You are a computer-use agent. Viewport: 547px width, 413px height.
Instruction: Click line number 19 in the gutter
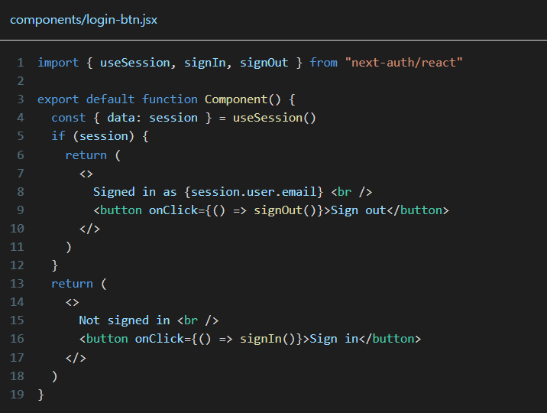pos(17,394)
